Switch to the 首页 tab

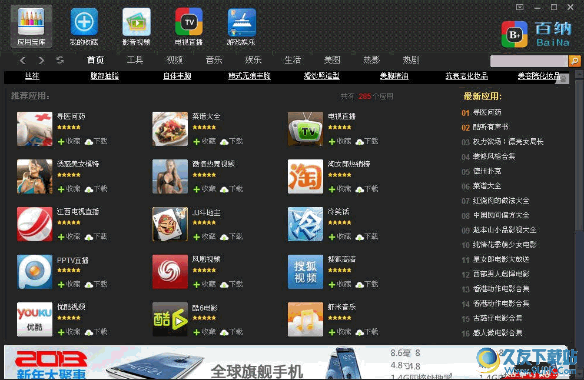(x=96, y=60)
